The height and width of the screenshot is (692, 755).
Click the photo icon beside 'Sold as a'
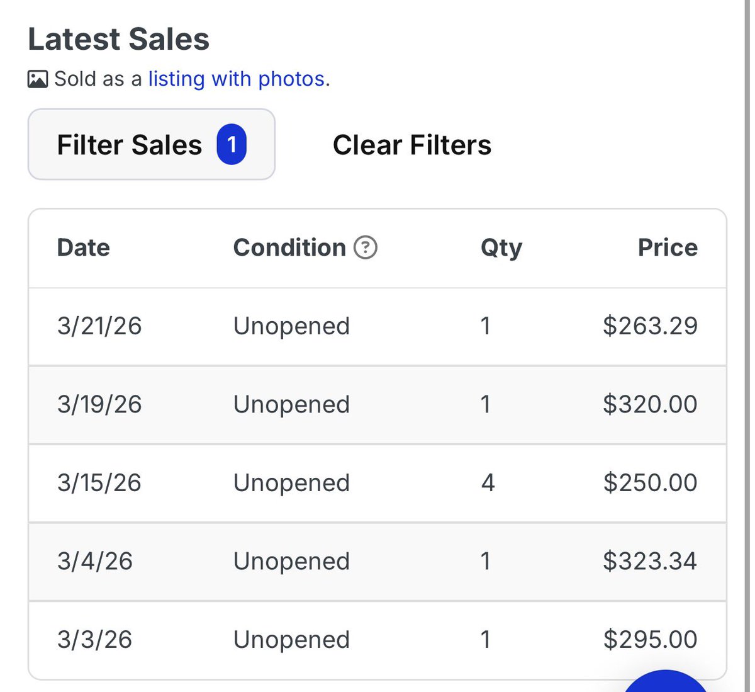point(38,79)
